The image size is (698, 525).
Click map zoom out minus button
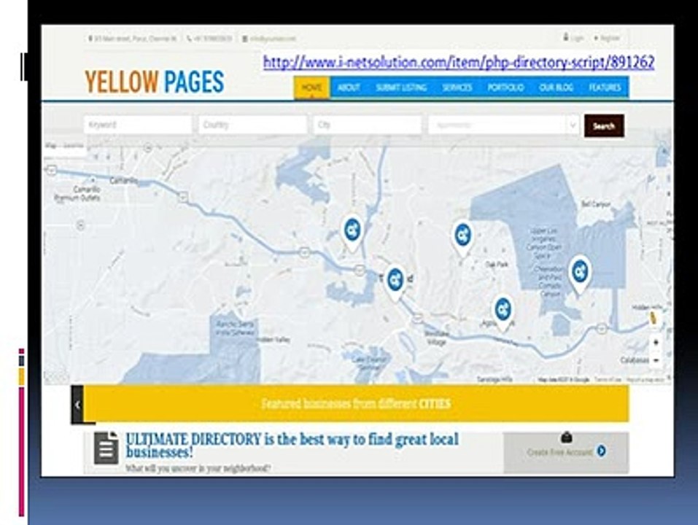(x=656, y=360)
